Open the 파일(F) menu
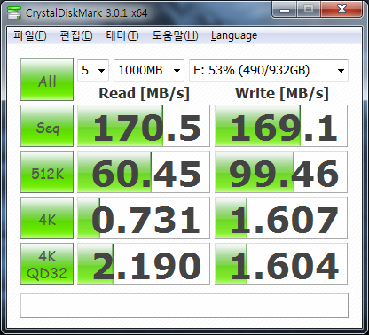Viewport: 369px width, 335px height. coord(30,35)
